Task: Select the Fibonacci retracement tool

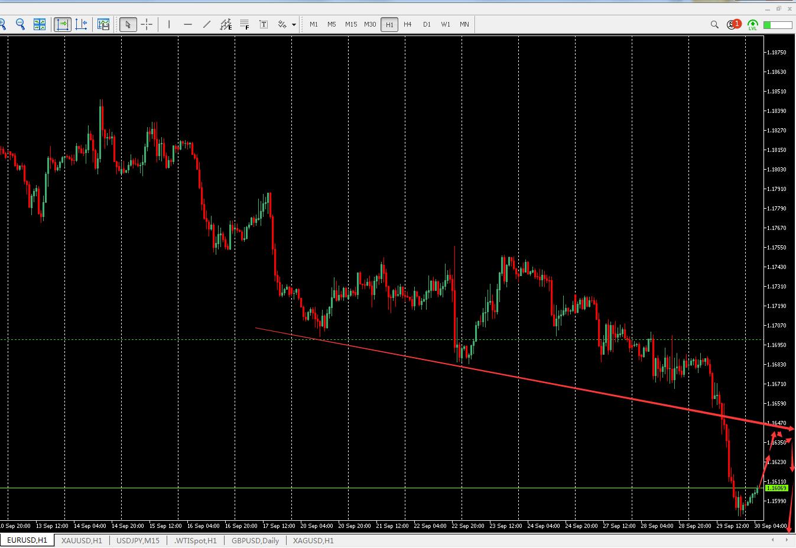Action: pyautogui.click(x=245, y=24)
